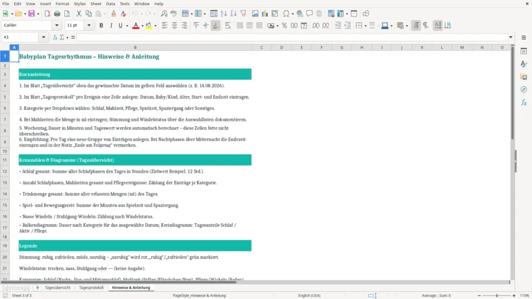Open sidebar Navigator compass icon

524,89
